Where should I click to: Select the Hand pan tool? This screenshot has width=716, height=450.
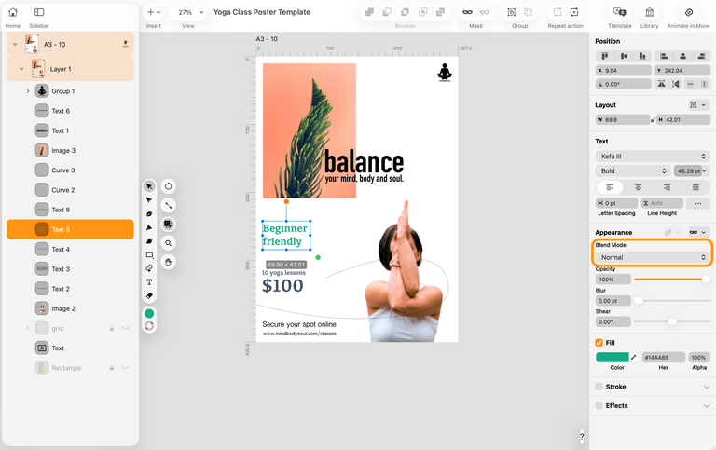coord(169,262)
